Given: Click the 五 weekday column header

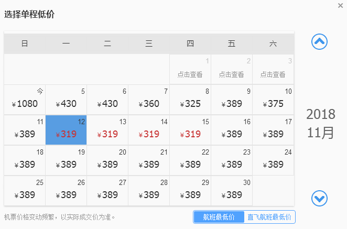Looking at the screenshot, I should tap(232, 43).
